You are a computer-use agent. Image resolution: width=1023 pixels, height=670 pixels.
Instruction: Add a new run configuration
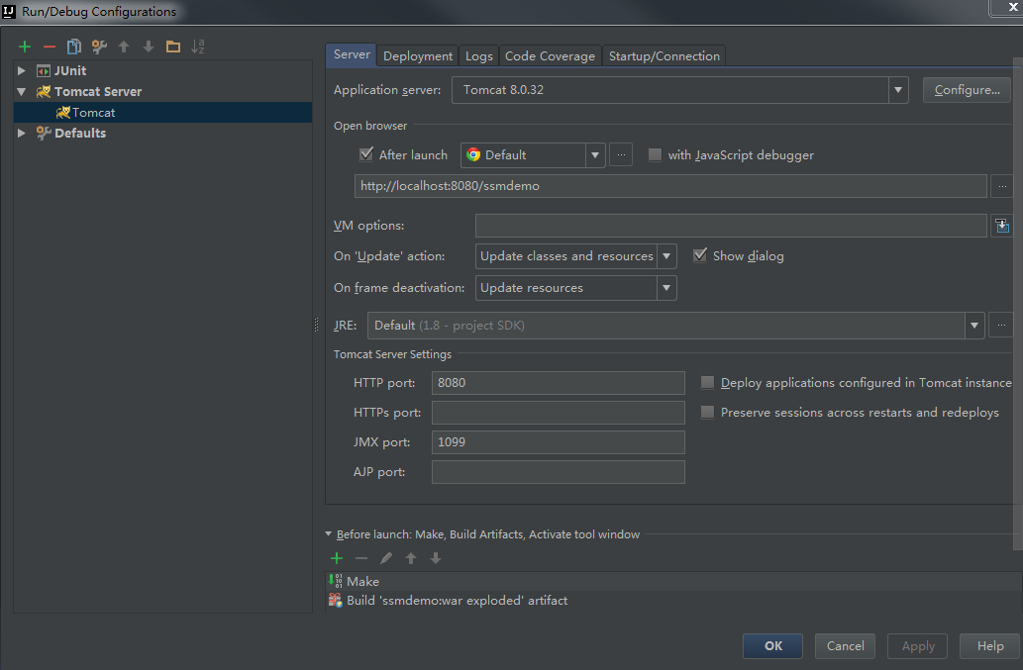25,47
